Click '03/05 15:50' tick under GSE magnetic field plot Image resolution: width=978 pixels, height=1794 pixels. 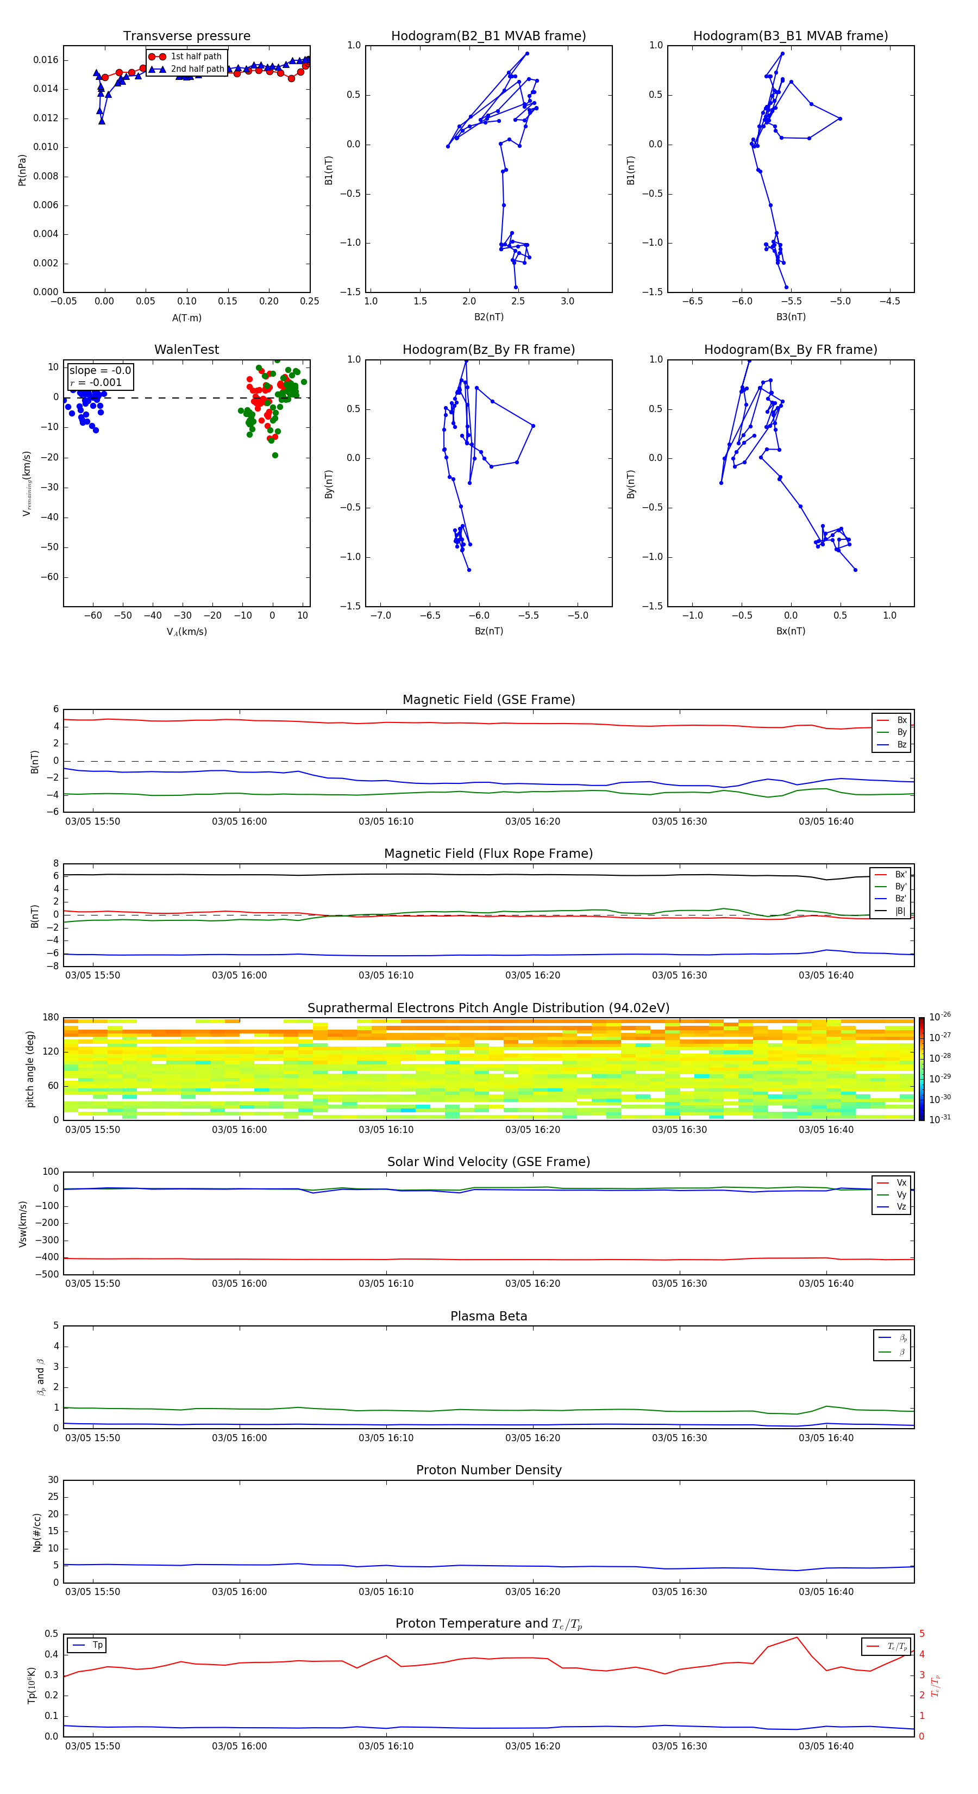pyautogui.click(x=92, y=822)
